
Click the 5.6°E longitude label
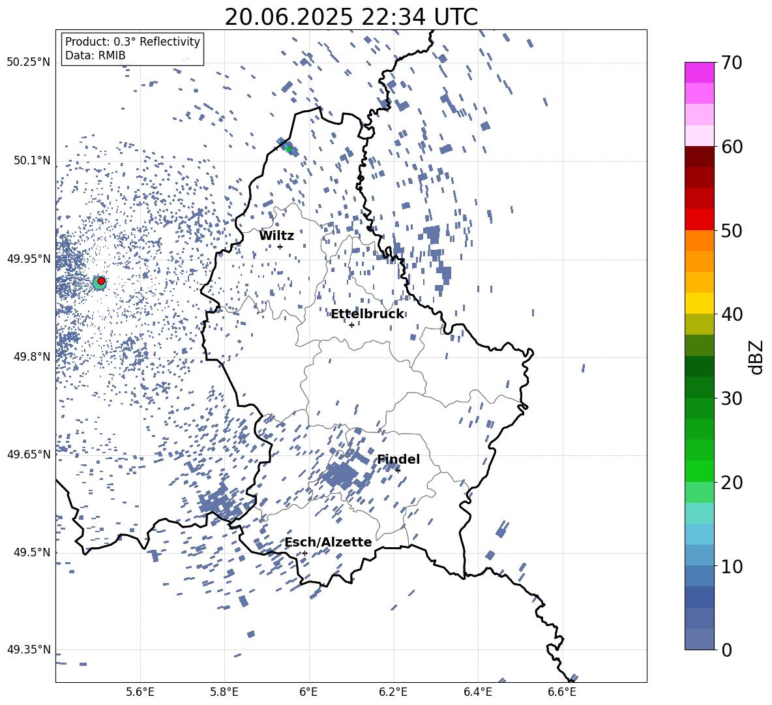[x=140, y=692]
